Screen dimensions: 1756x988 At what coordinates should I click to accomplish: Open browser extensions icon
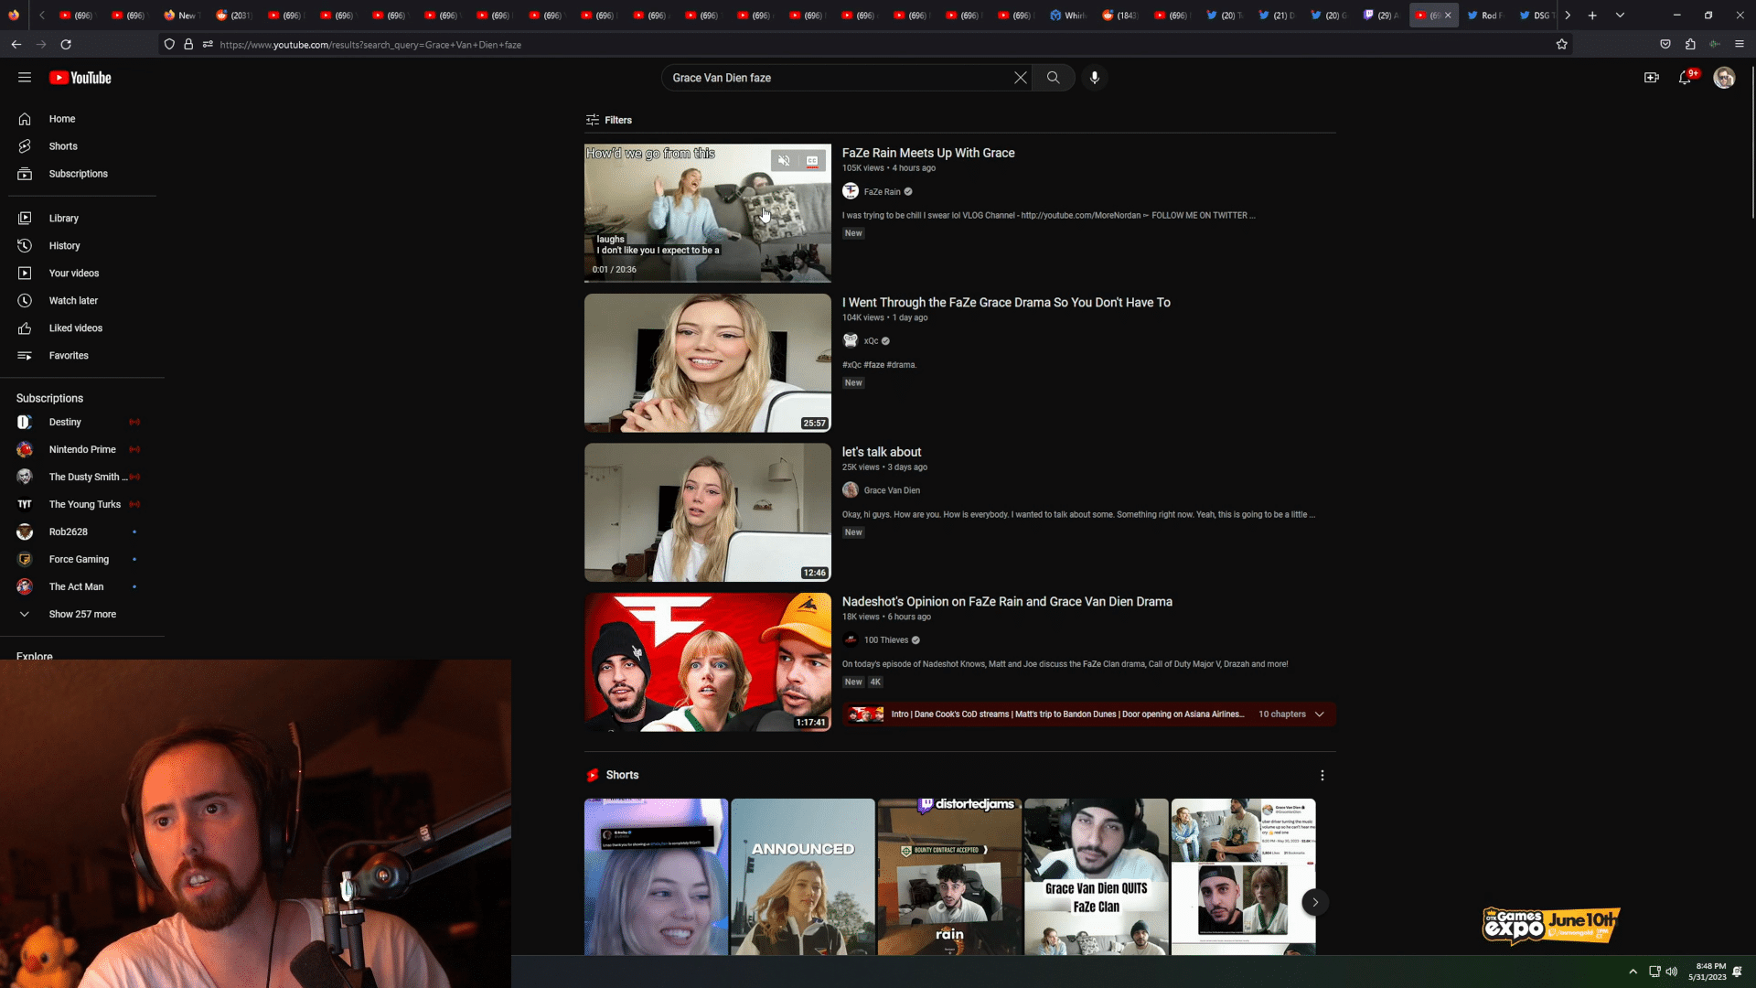[1690, 44]
